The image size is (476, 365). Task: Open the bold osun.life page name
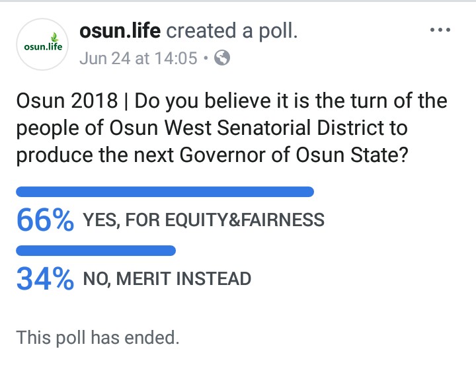coord(120,30)
